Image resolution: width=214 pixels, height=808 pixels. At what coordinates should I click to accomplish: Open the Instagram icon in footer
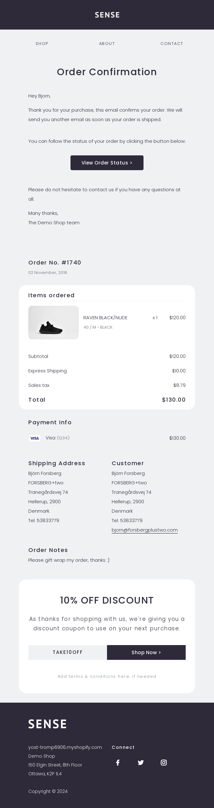pos(164,762)
